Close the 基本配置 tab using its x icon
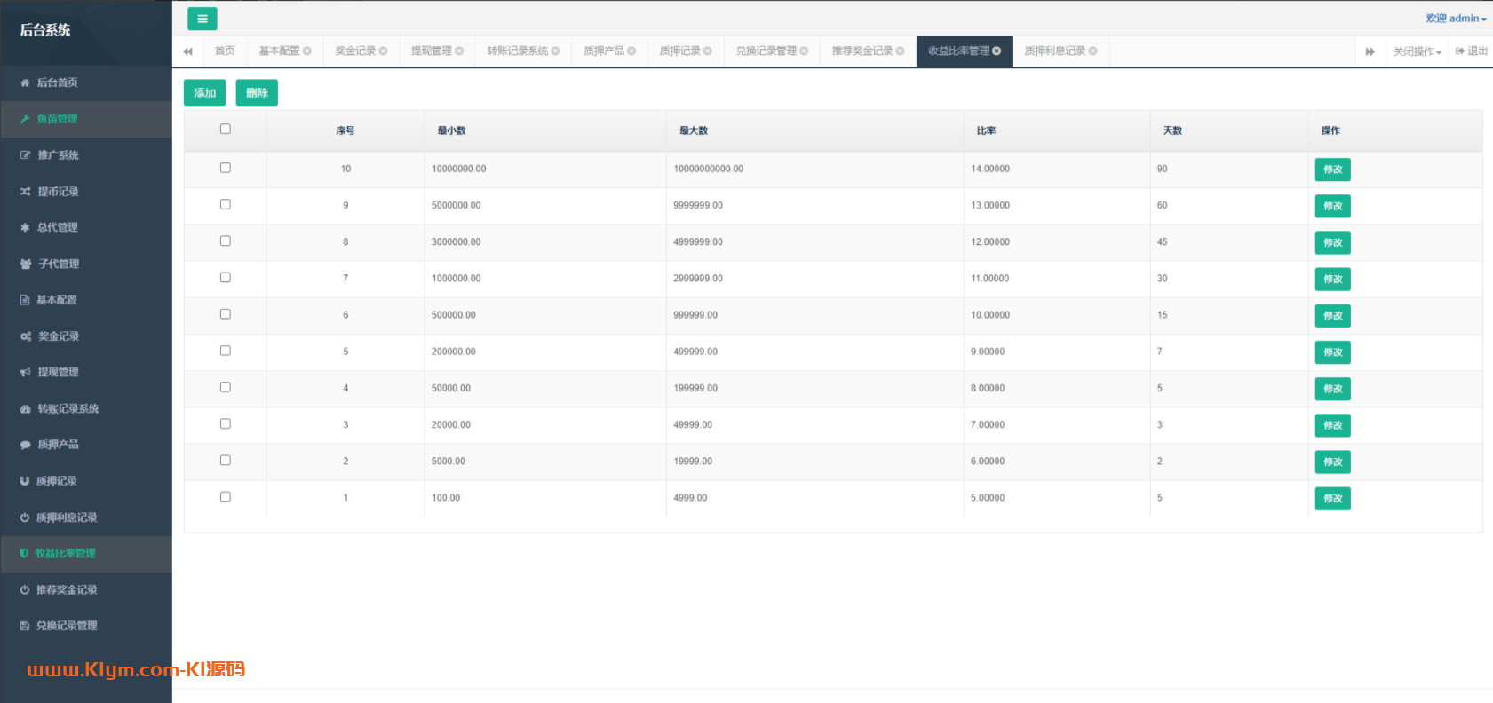 coord(307,51)
